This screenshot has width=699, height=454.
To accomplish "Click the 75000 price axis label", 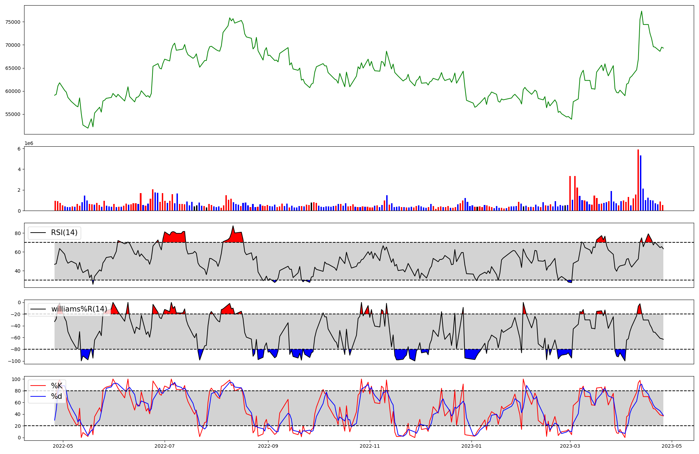I will (x=13, y=22).
